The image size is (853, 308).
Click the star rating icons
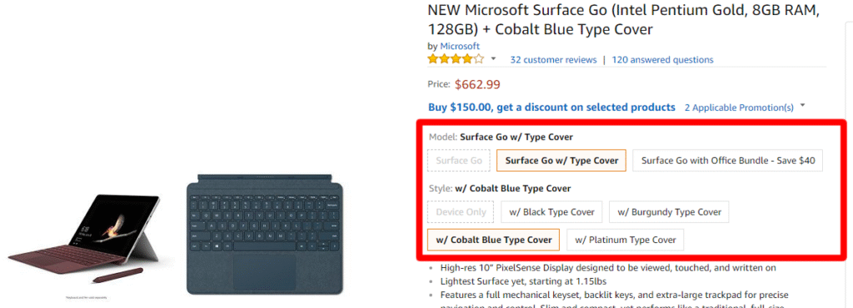point(456,59)
